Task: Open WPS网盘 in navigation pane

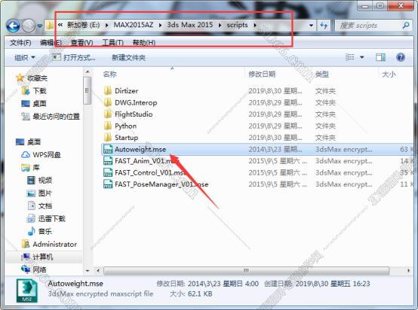Action: (47, 155)
